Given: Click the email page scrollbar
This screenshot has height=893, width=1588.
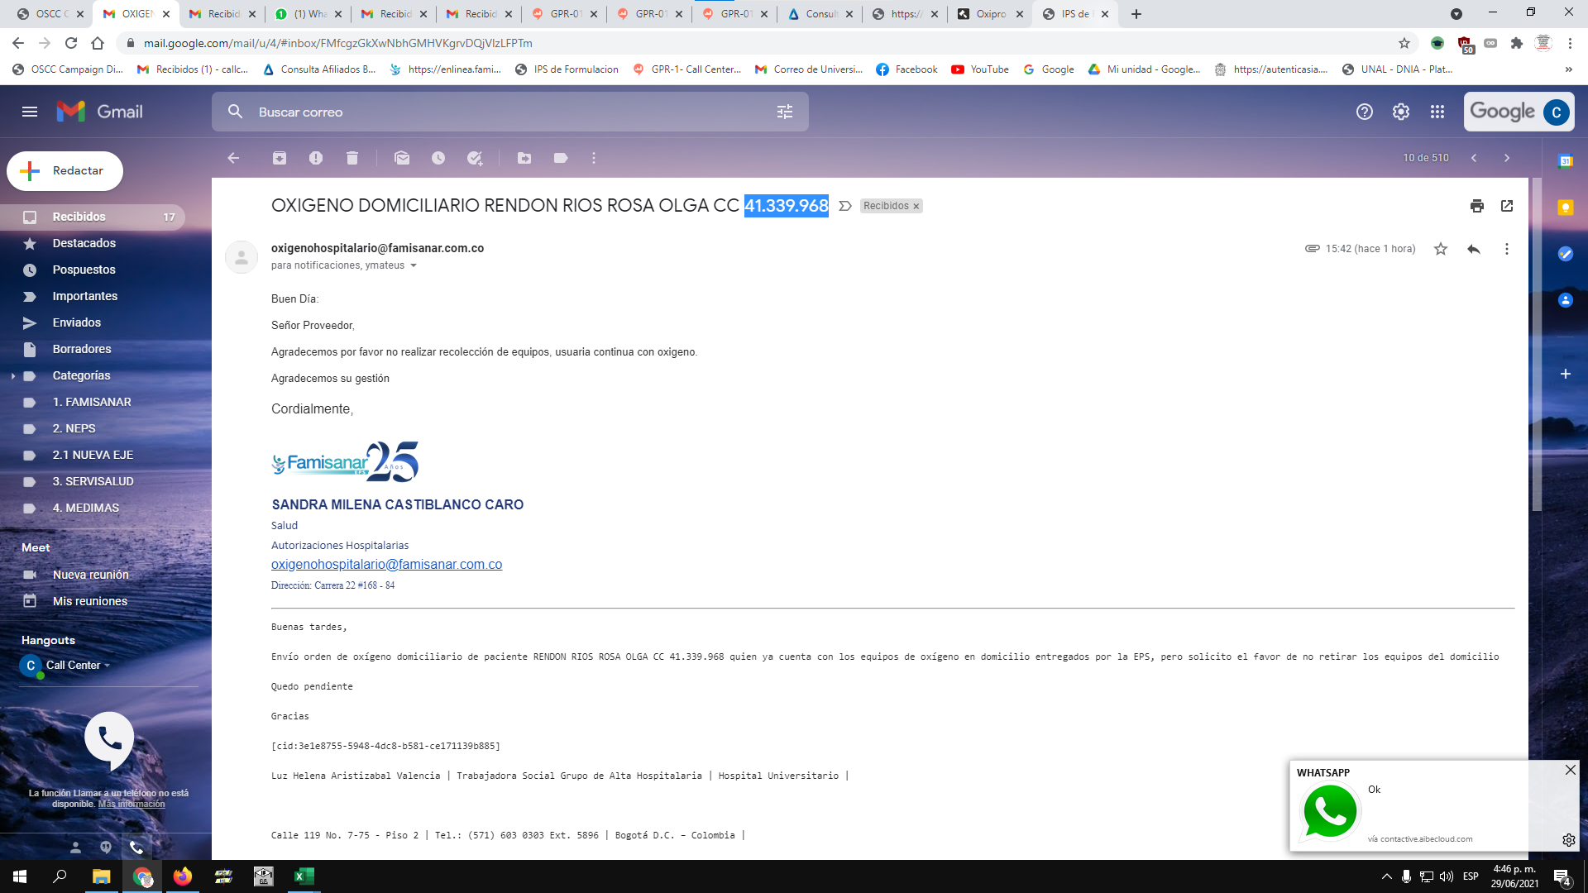Looking at the screenshot, I should coord(1537,343).
